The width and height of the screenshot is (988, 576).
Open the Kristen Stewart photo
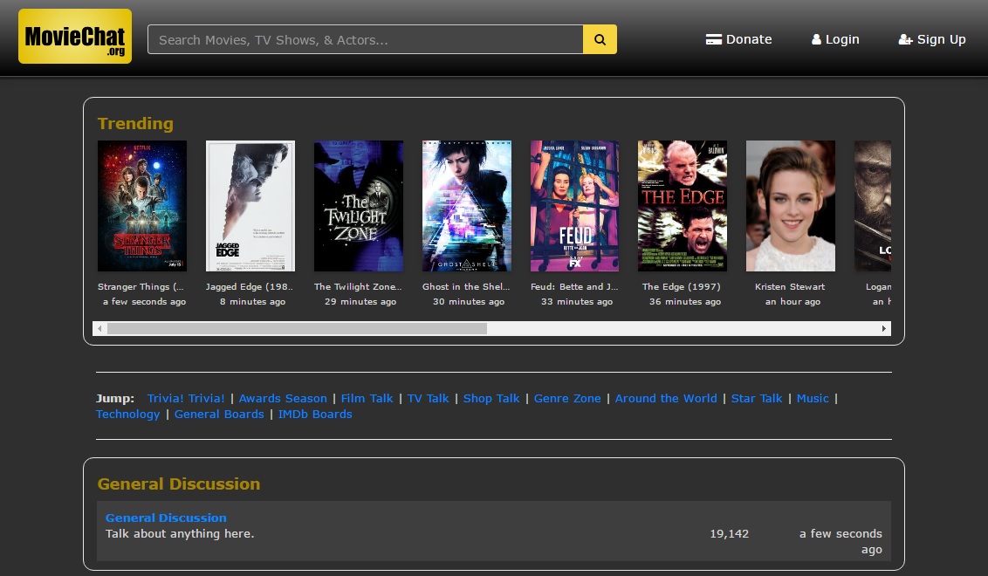click(x=791, y=206)
